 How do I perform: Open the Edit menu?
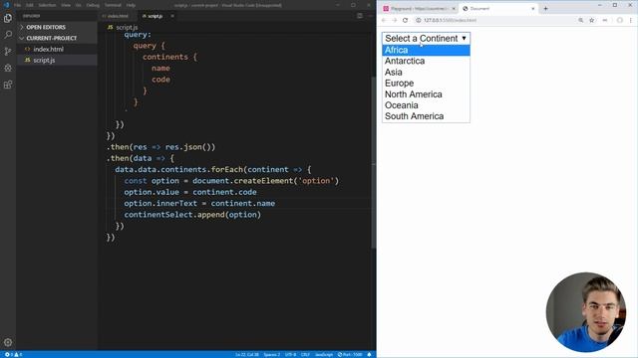(29, 5)
